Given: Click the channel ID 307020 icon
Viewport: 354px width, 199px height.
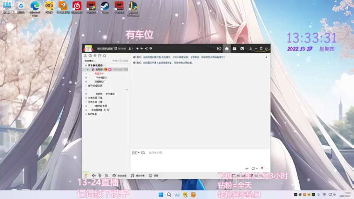Looking at the screenshot, I should pyautogui.click(x=116, y=49).
